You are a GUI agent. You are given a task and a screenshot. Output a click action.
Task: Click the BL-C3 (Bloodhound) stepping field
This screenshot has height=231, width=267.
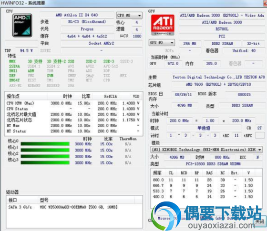pyautogui.click(x=87, y=22)
